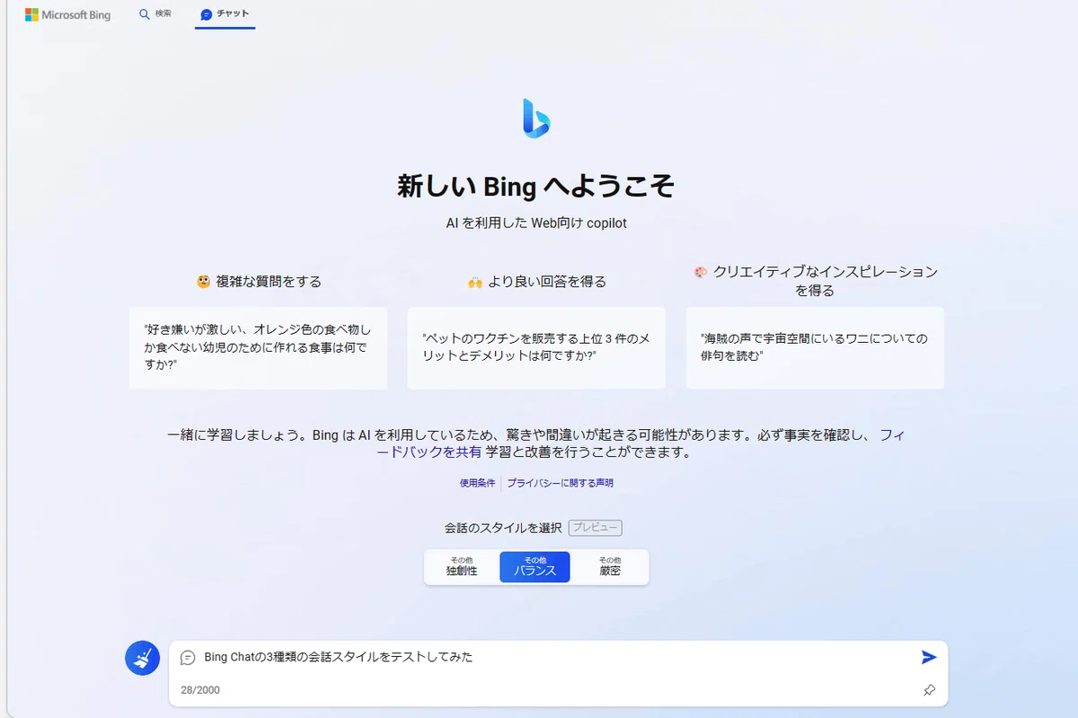The height and width of the screenshot is (718, 1078).
Task: Click the Microsoft Bing logo
Action: (x=67, y=14)
